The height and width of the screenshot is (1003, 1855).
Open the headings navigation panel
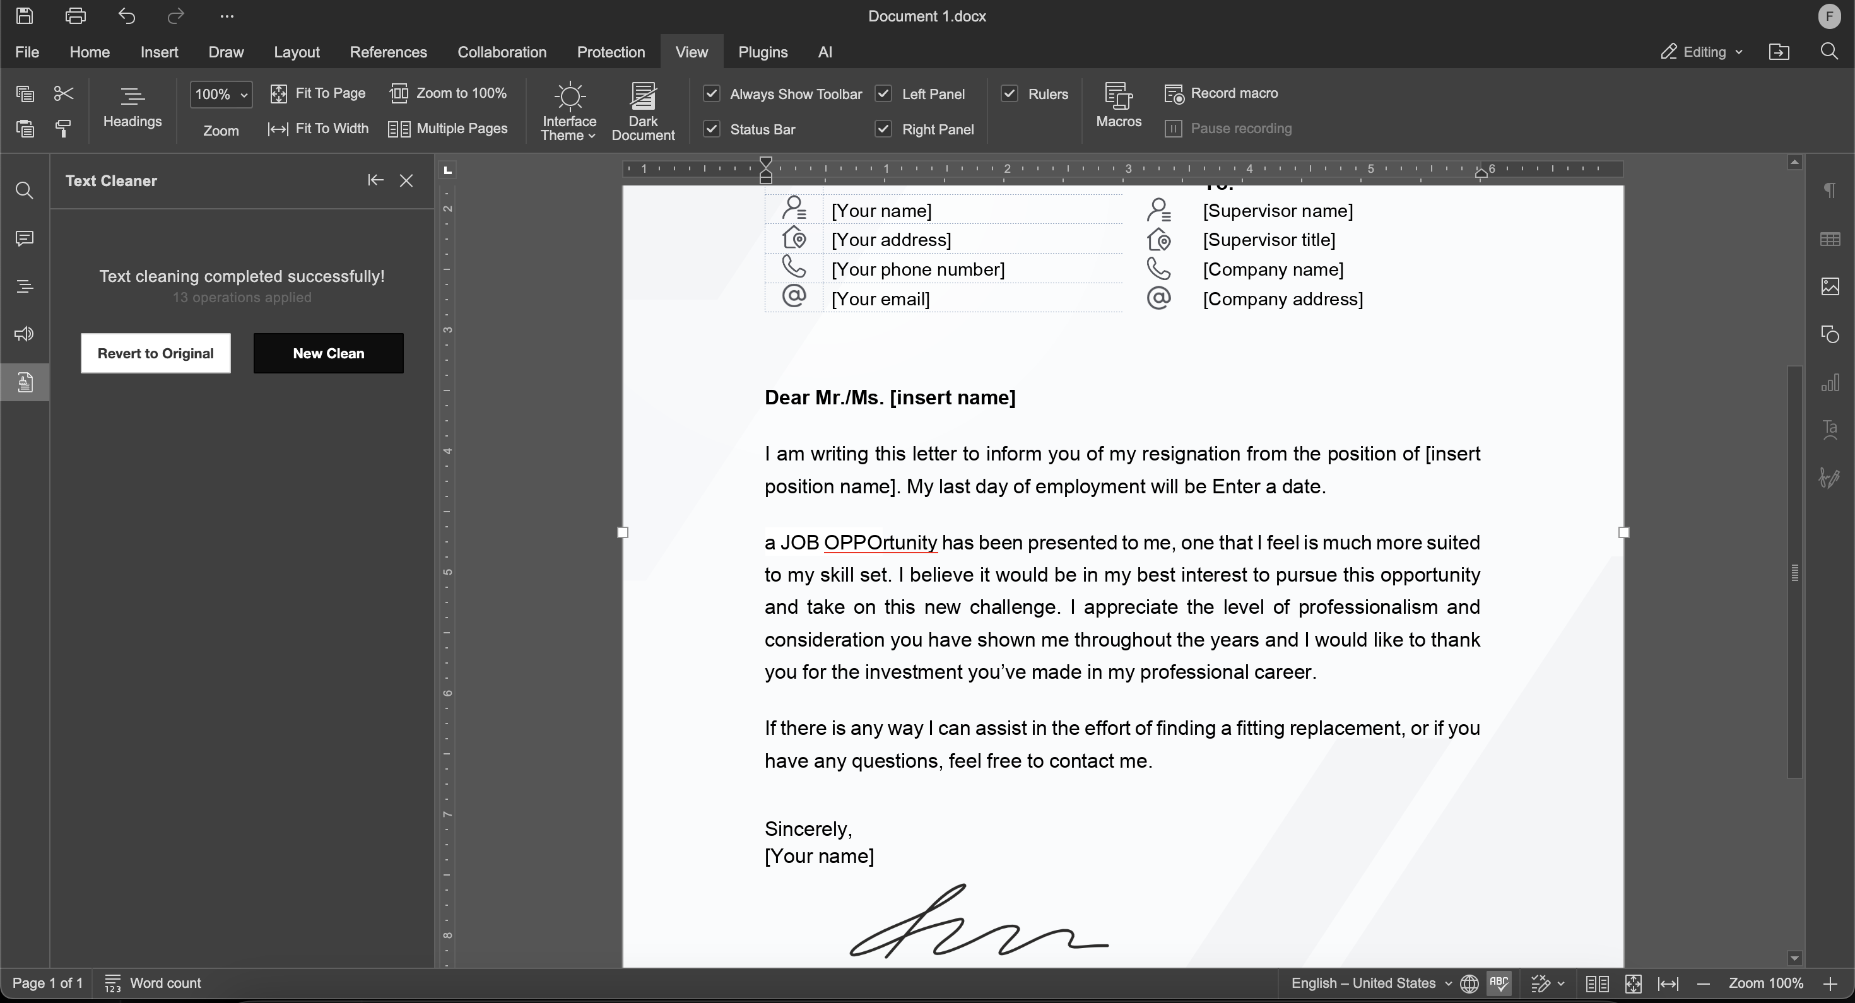point(25,286)
